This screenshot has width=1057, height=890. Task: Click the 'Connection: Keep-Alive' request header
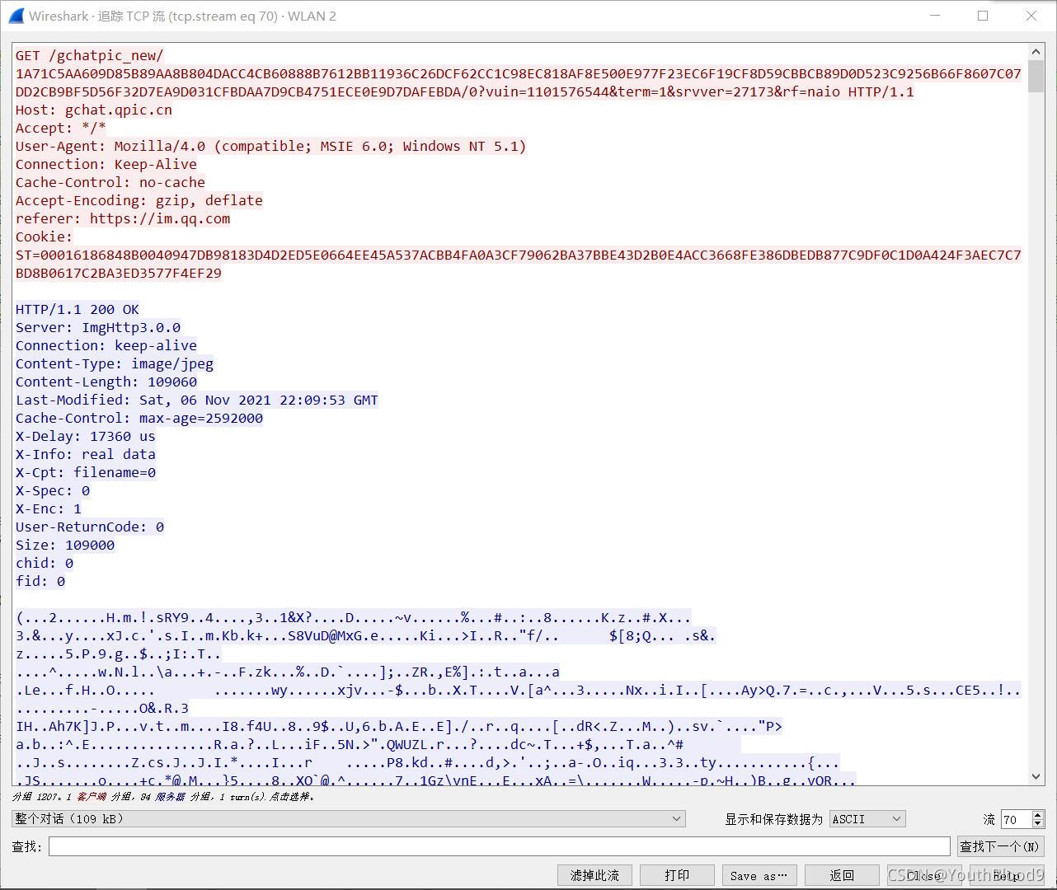[x=106, y=164]
